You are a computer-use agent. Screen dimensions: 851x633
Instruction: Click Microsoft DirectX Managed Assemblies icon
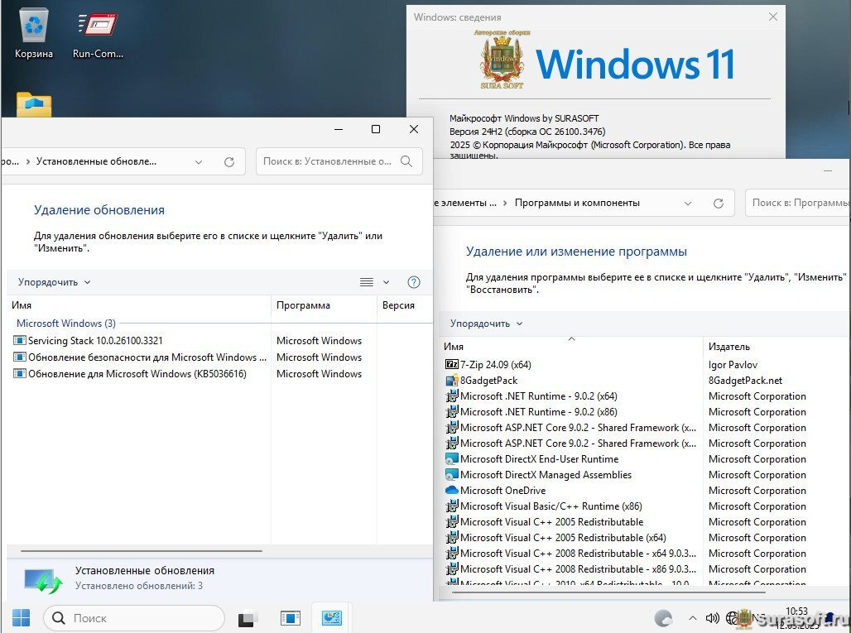(x=451, y=475)
